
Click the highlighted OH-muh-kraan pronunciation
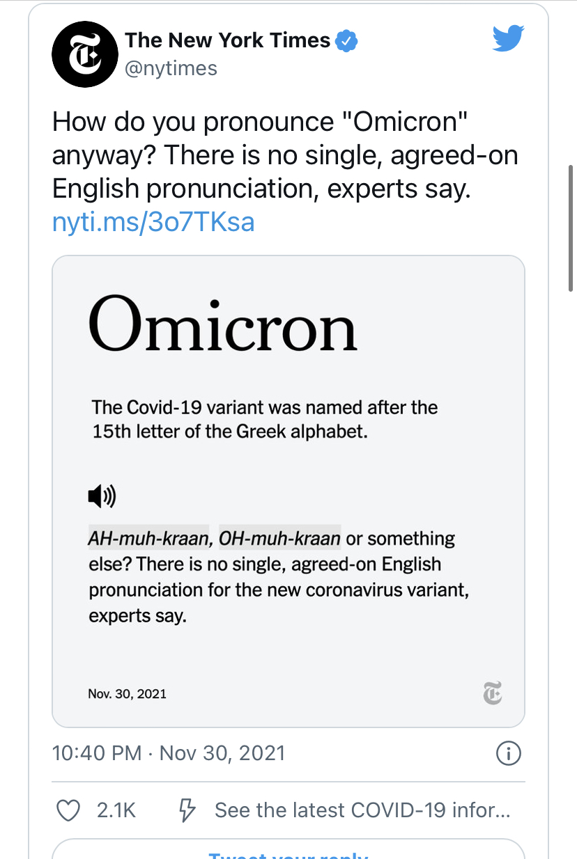click(x=279, y=538)
